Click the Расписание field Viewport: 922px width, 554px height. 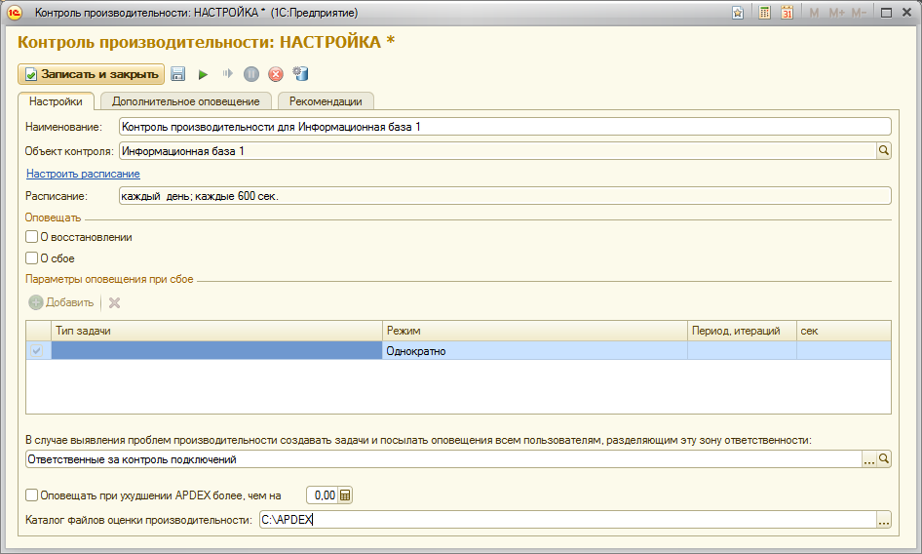[505, 196]
